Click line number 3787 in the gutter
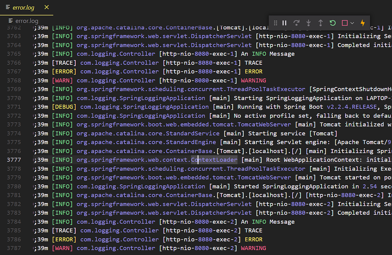The height and width of the screenshot is (255, 392). (x=14, y=248)
